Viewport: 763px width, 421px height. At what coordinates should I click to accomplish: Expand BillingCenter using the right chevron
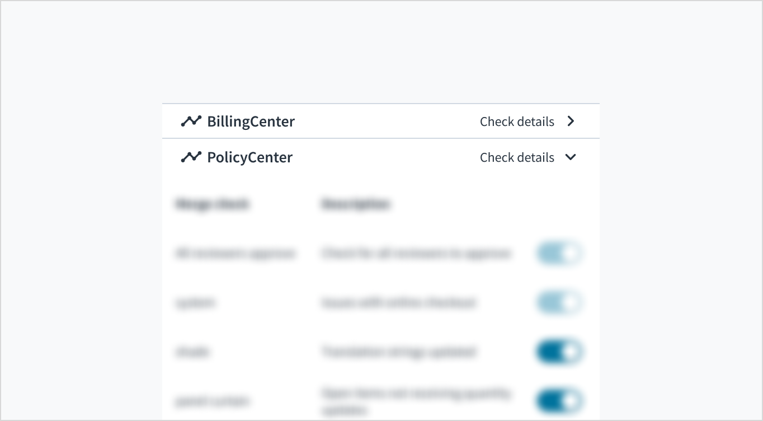[x=571, y=121]
